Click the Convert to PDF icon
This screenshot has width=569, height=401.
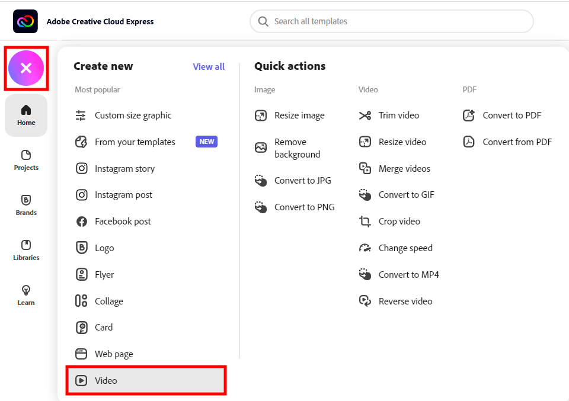469,116
